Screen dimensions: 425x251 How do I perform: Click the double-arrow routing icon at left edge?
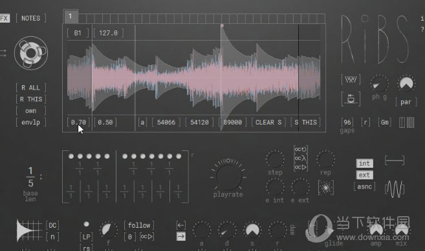click(3, 53)
